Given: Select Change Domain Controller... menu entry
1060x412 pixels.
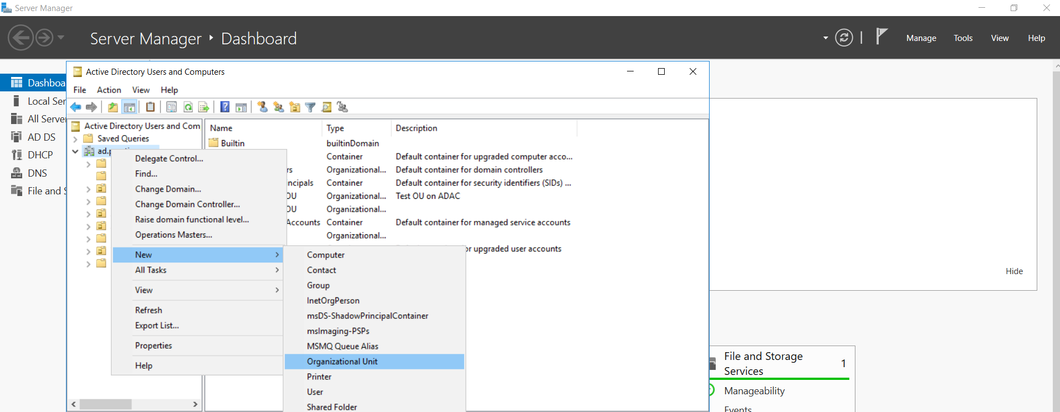Looking at the screenshot, I should [x=197, y=204].
